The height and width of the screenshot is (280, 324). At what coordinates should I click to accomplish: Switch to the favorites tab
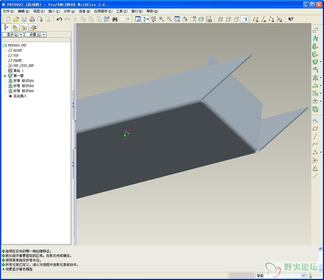(x=24, y=28)
